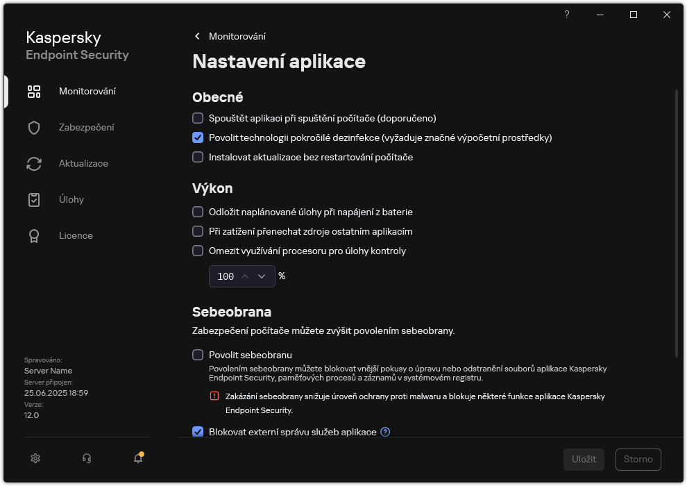This screenshot has width=687, height=486.
Task: Increase the percentage with the up stepper arrow
Action: [x=244, y=276]
